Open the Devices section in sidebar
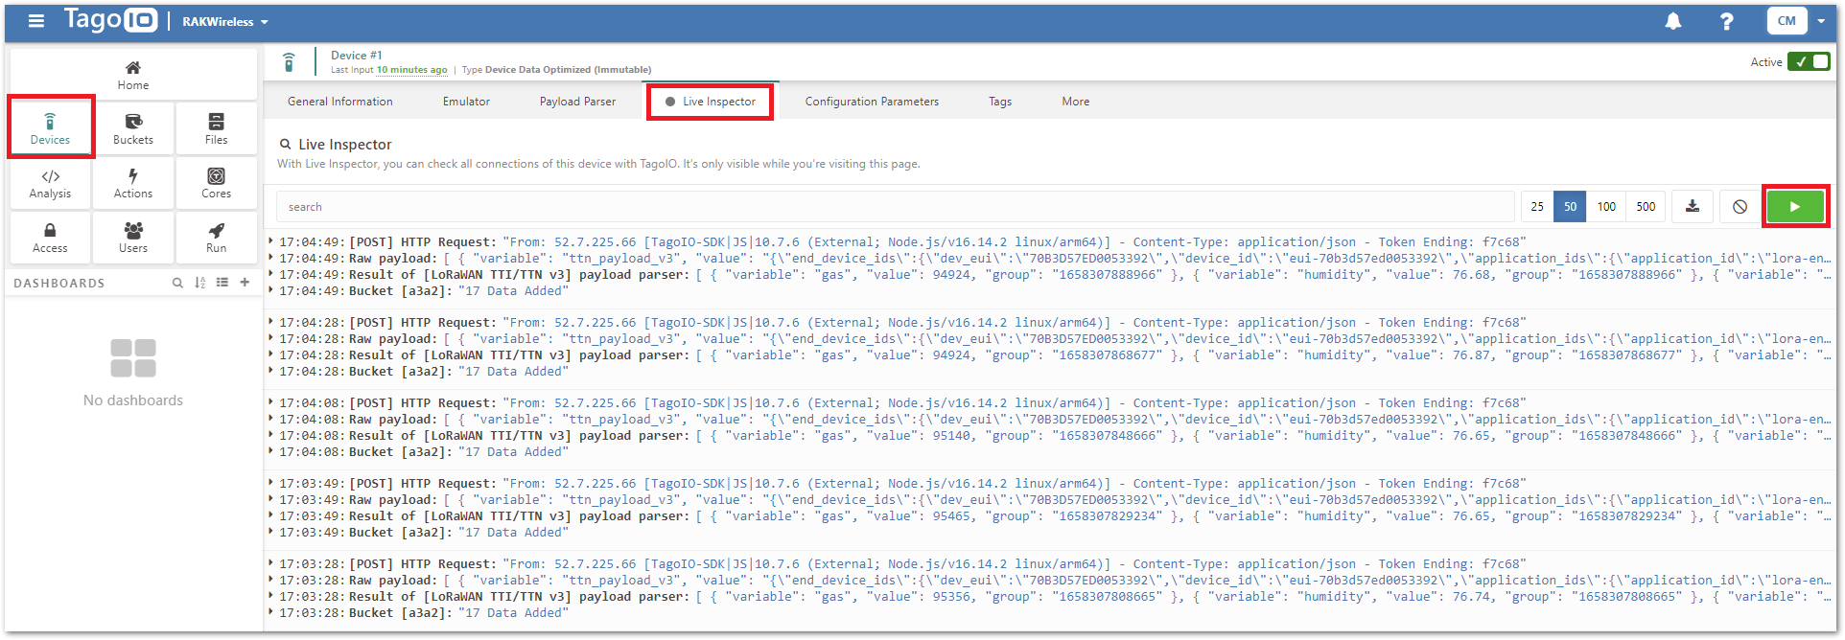Viewport: 1845px width, 640px height. pos(50,128)
